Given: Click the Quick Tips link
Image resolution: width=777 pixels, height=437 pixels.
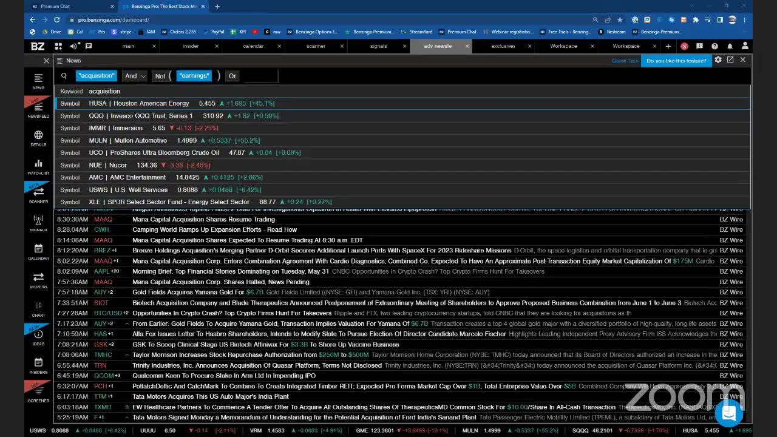Looking at the screenshot, I should 625,61.
